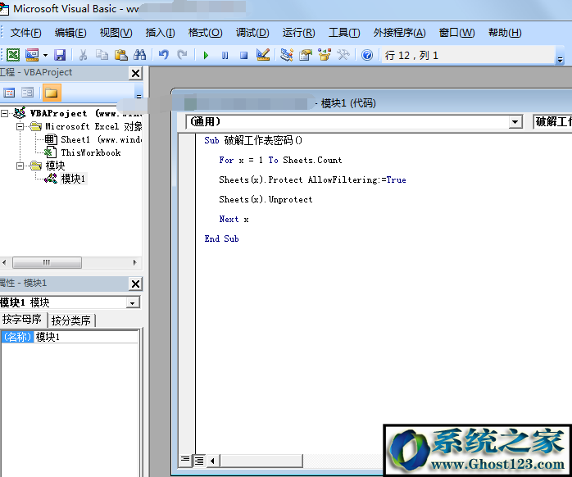Open the 插入(I) menu

(x=160, y=33)
